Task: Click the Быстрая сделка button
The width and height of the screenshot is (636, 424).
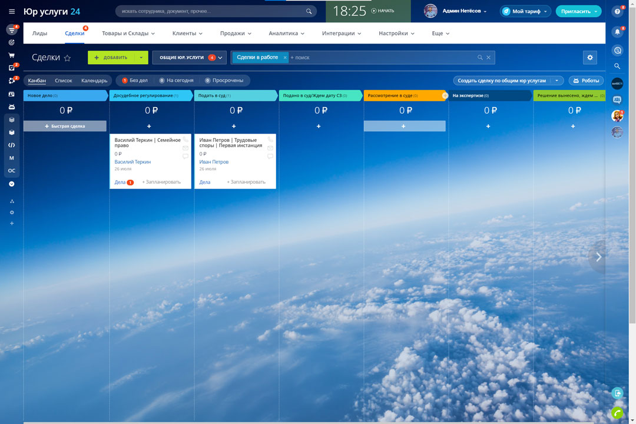Action: [65, 126]
